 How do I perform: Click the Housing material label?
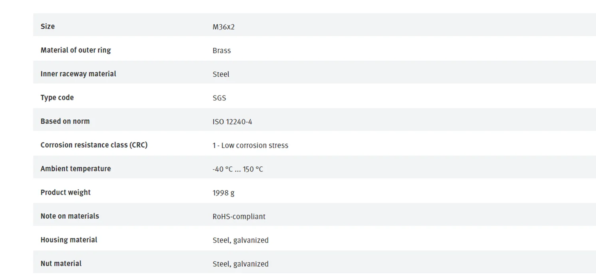coord(69,240)
